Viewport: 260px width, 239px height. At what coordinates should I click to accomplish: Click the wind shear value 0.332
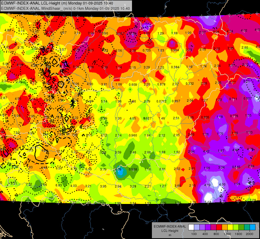(x=190, y=83)
